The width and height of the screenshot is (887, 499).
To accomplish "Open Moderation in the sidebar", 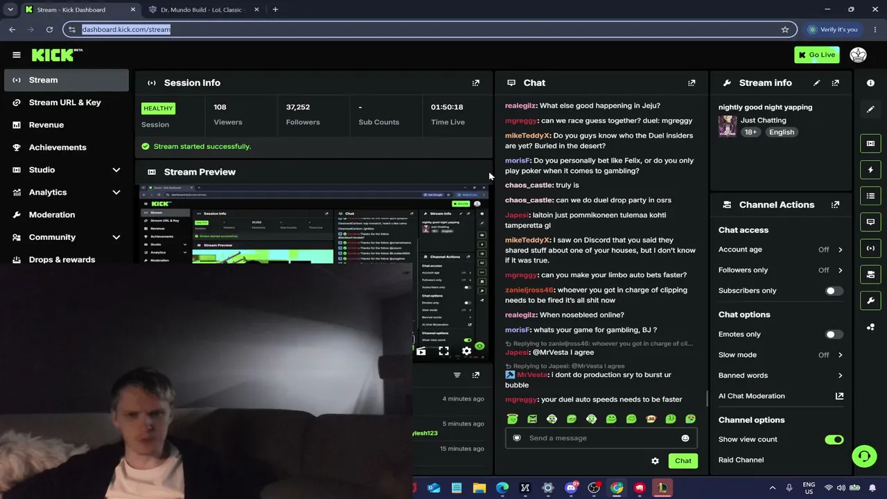I will (x=67, y=215).
